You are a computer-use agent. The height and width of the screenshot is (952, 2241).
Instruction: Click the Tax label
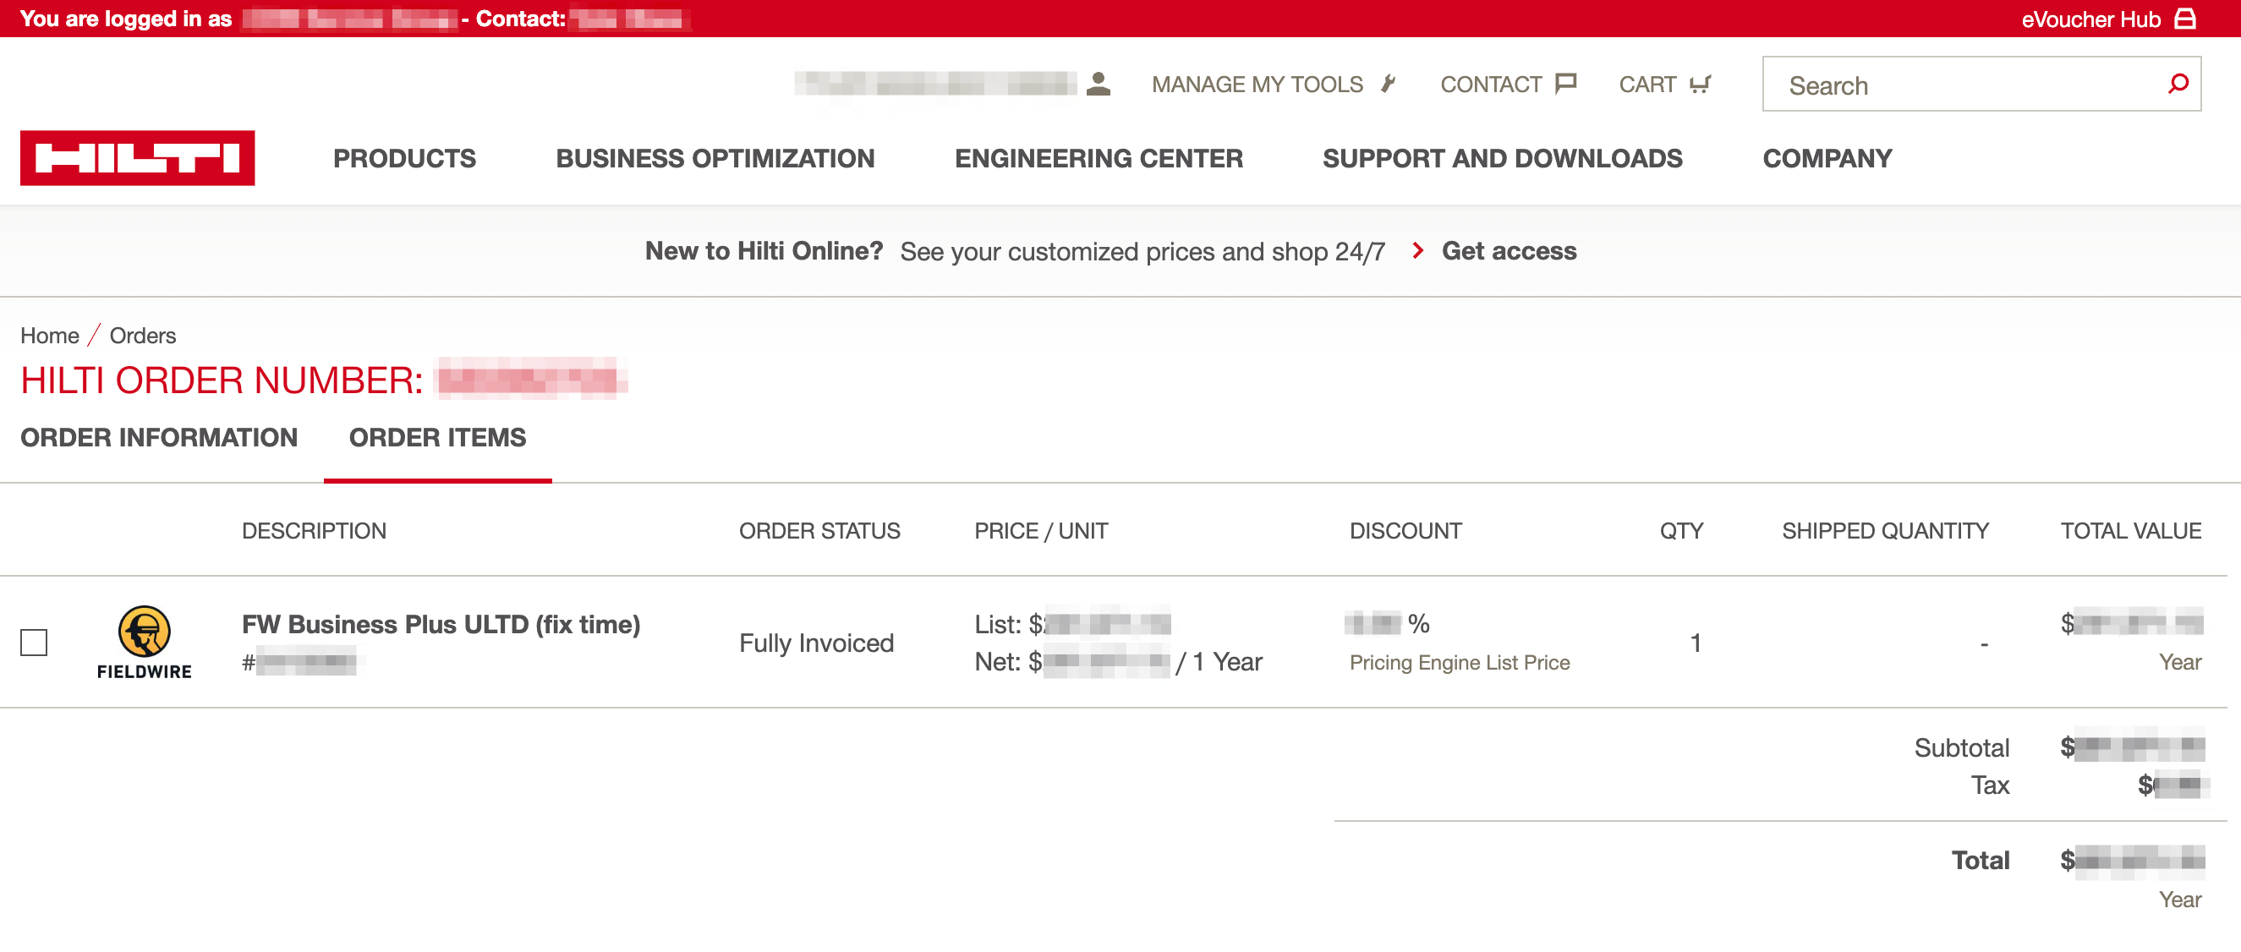tap(1990, 785)
